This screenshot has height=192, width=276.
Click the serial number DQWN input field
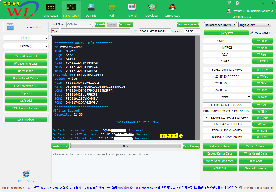tap(227, 41)
